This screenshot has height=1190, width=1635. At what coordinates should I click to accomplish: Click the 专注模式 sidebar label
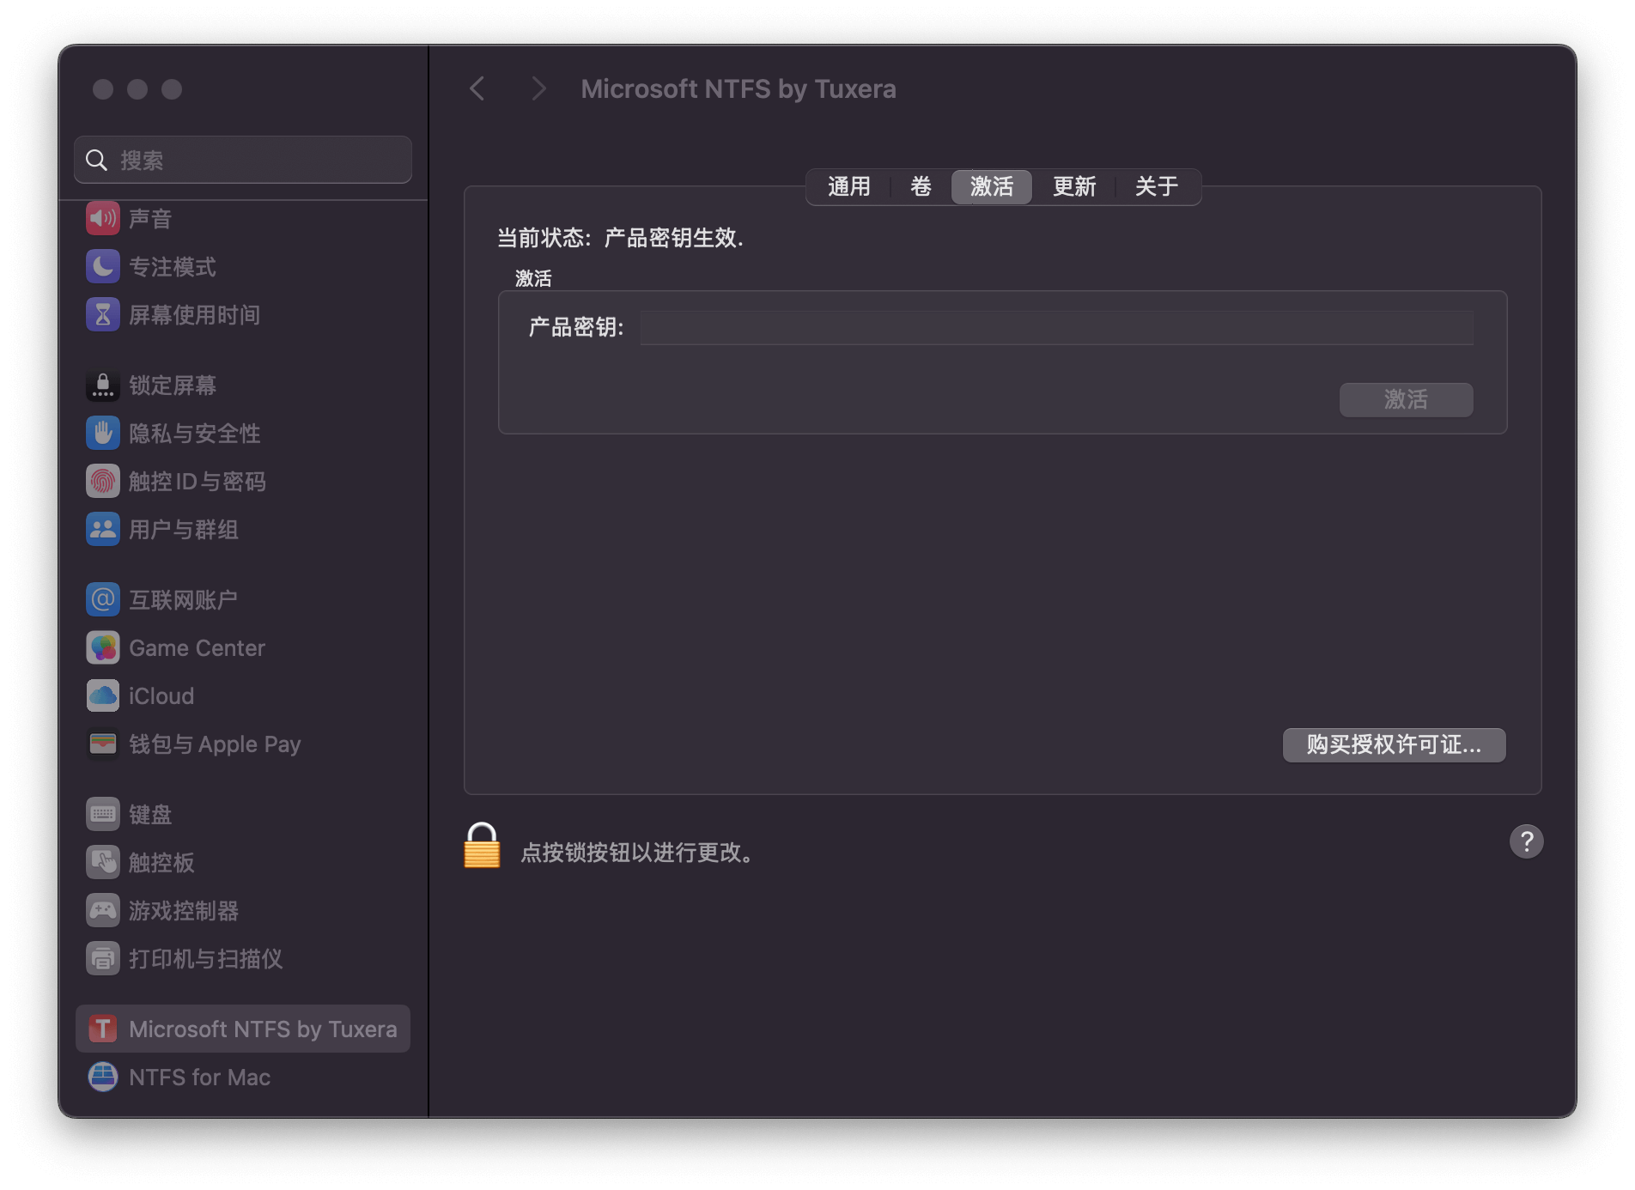click(x=173, y=267)
